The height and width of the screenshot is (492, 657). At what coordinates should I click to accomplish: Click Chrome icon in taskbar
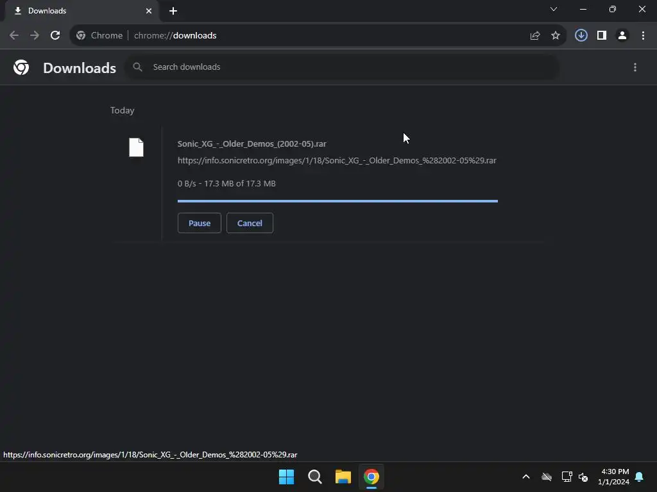(x=371, y=477)
